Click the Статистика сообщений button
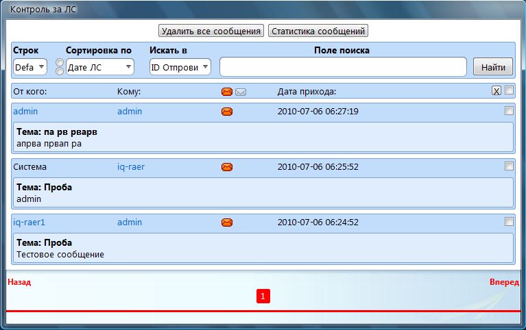The height and width of the screenshot is (330, 526). click(x=318, y=31)
